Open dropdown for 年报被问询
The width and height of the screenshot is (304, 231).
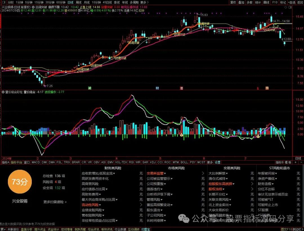click(x=276, y=173)
